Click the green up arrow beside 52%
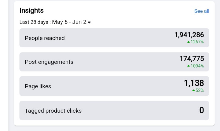Viewport: 220px width, 131px height. [x=193, y=90]
